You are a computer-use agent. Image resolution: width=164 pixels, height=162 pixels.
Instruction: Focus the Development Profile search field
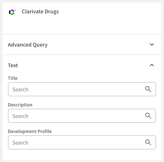point(82,143)
